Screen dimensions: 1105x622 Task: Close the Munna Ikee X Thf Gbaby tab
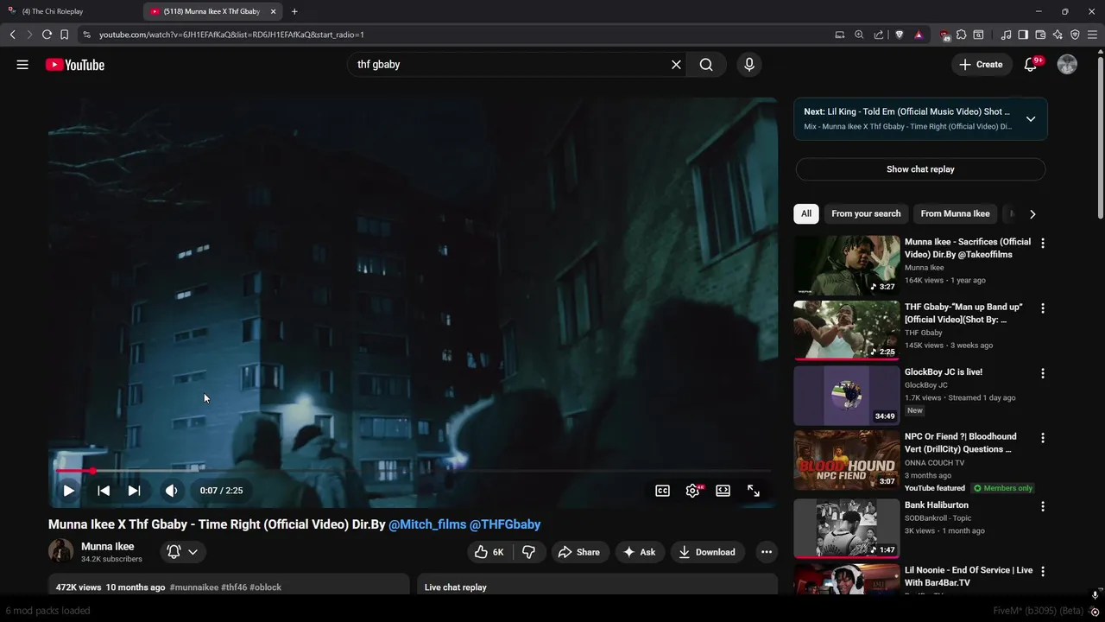pyautogui.click(x=274, y=11)
